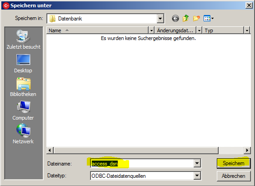The width and height of the screenshot is (255, 186).
Task: Click the Speichern button
Action: tap(234, 163)
